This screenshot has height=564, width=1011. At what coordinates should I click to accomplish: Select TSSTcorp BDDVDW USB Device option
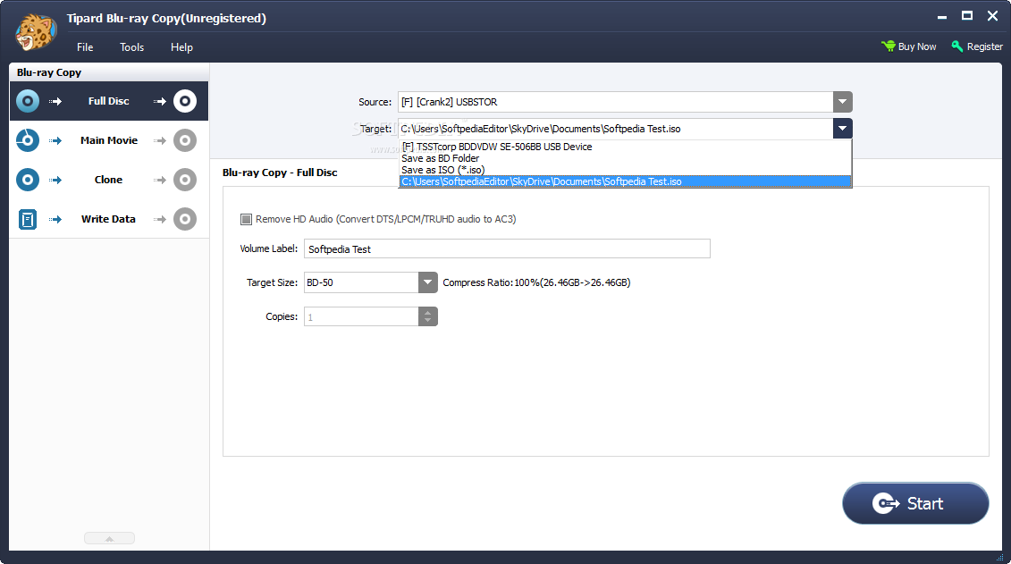coord(626,147)
